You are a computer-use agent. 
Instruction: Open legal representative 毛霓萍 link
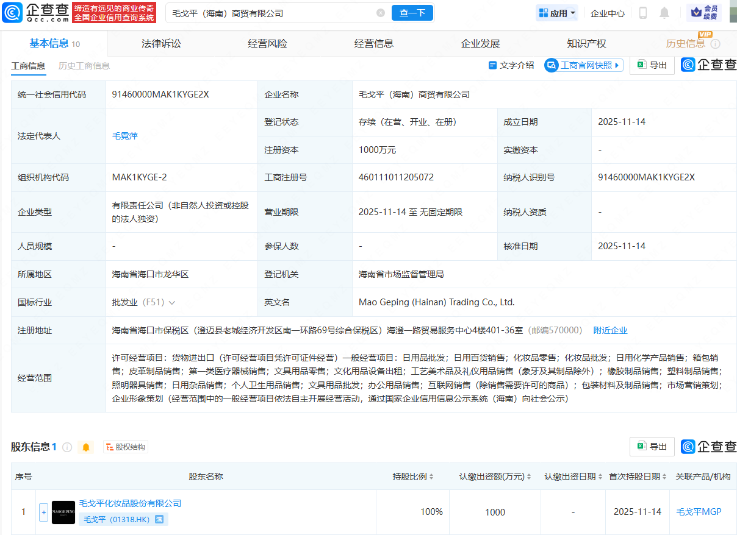[x=125, y=136]
